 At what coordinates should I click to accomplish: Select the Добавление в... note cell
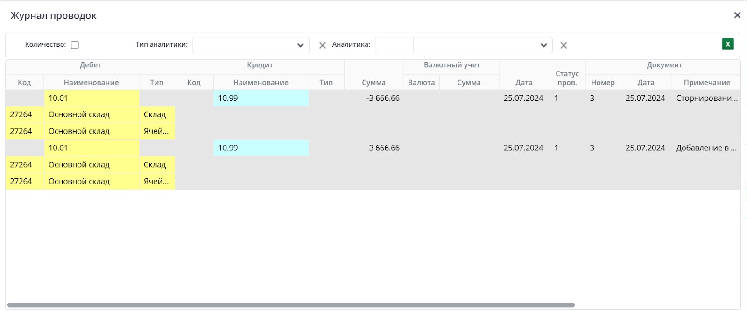click(706, 148)
